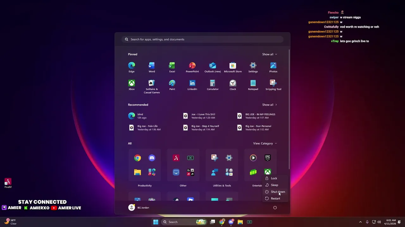Open the Other folder more-apps tile
Image resolution: width=405 pixels, height=227 pixels.
point(190,172)
